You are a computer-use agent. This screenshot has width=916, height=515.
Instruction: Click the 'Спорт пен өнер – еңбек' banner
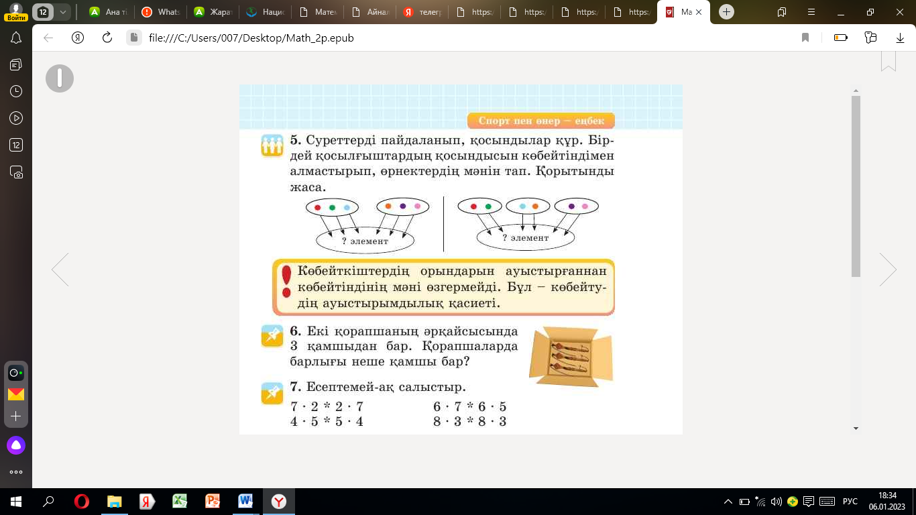[541, 121]
